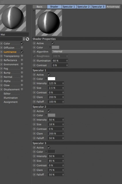This screenshot has width=122, height=184.
Task: Switch to the Basic tab
Action: coord(40,7)
